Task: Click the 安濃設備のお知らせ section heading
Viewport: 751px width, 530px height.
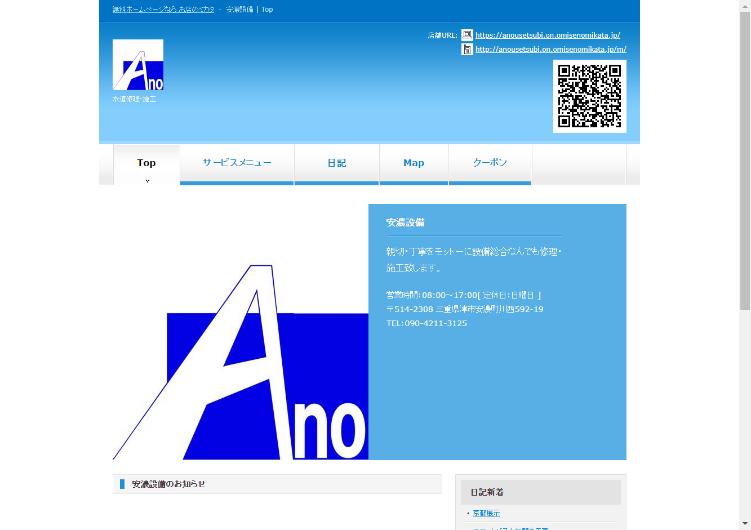Action: point(169,484)
